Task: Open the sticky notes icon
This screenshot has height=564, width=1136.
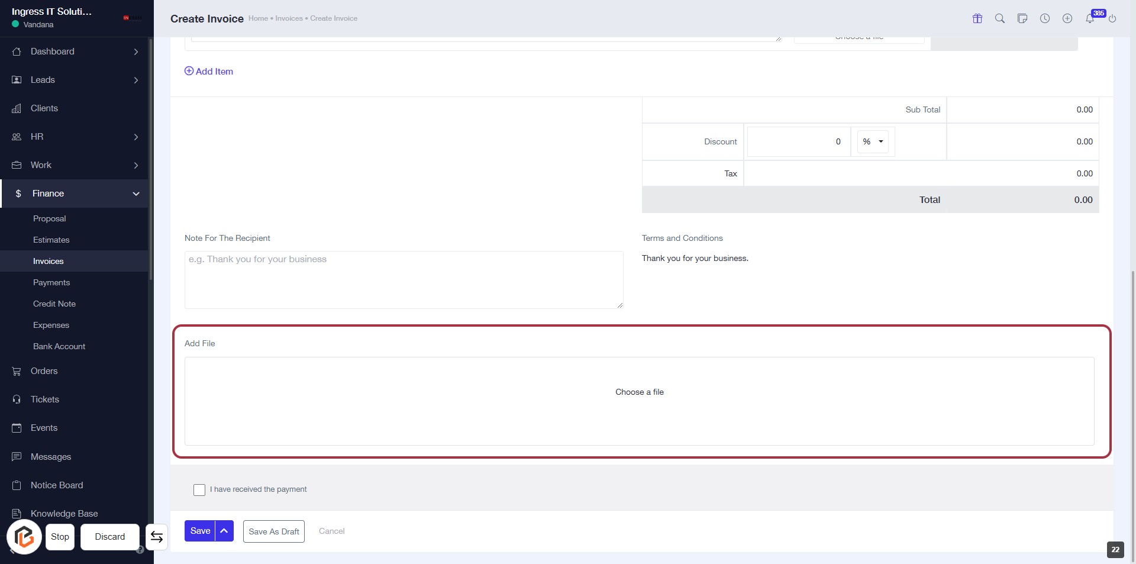Action: point(1022,18)
